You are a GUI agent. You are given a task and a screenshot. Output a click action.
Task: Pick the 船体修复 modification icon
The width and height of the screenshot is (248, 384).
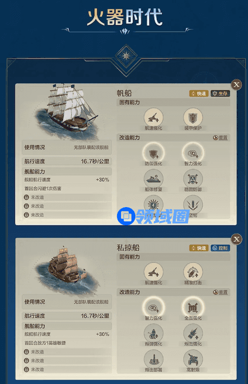click(153, 179)
